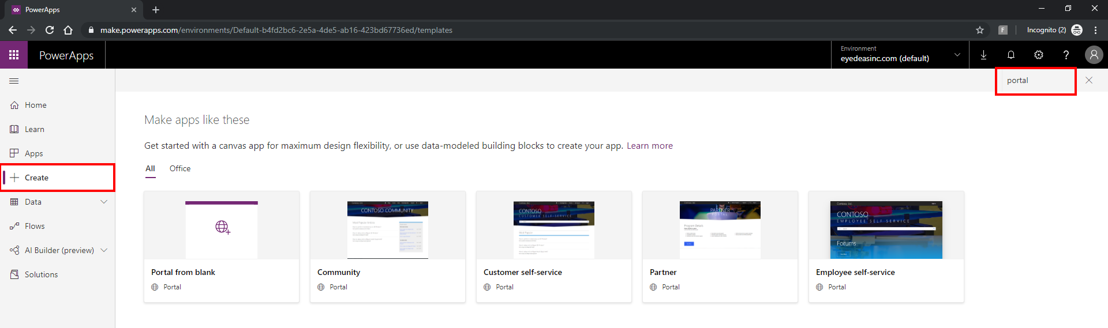Image resolution: width=1108 pixels, height=328 pixels.
Task: Open the app launcher waffle icon
Action: [14, 55]
